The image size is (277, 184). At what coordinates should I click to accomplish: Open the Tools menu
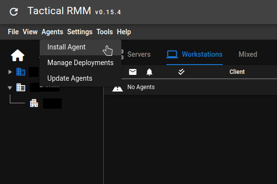pos(105,32)
